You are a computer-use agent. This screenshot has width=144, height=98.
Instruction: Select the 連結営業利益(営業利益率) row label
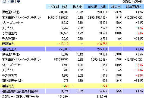point(20,91)
